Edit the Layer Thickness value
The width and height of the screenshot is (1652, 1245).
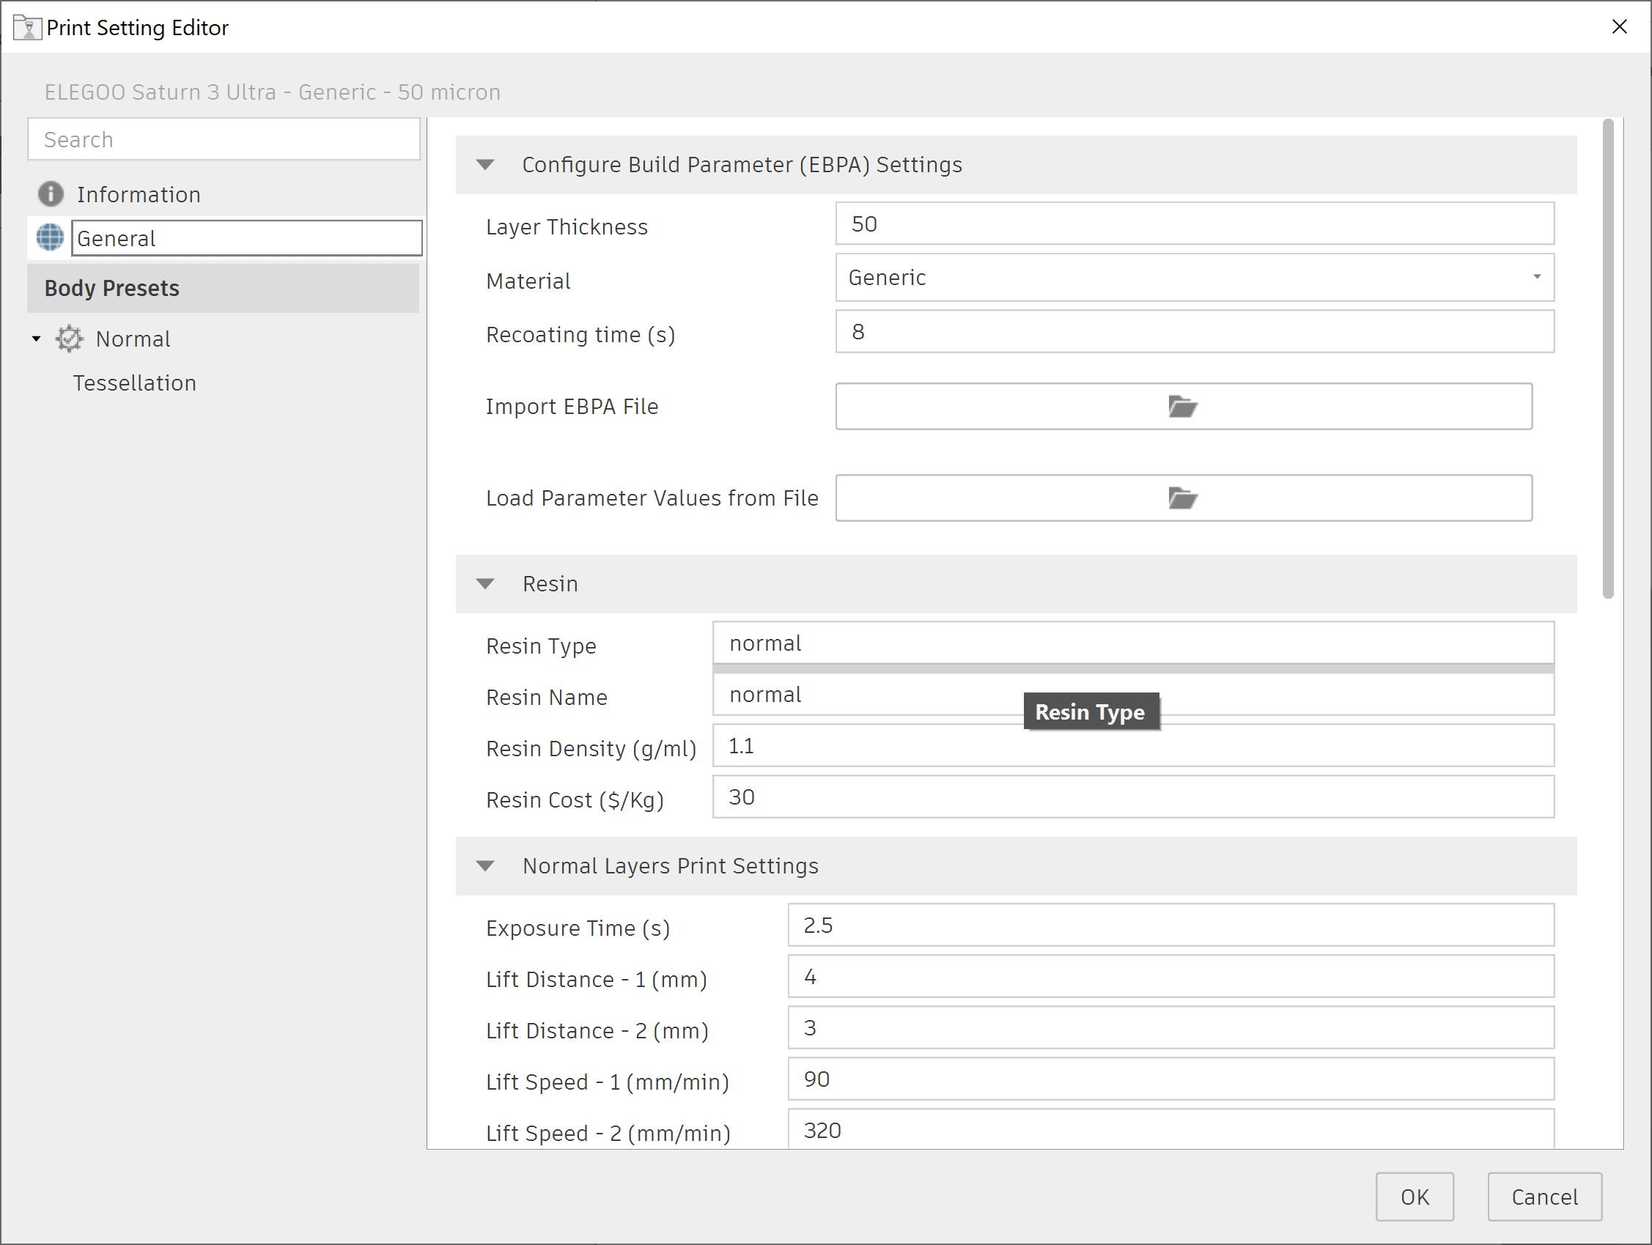(x=1193, y=223)
